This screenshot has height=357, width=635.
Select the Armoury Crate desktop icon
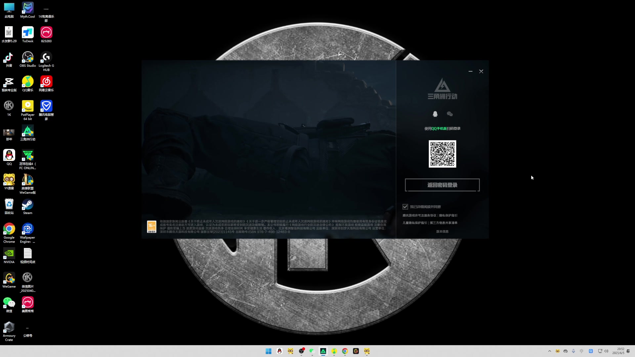(9, 332)
